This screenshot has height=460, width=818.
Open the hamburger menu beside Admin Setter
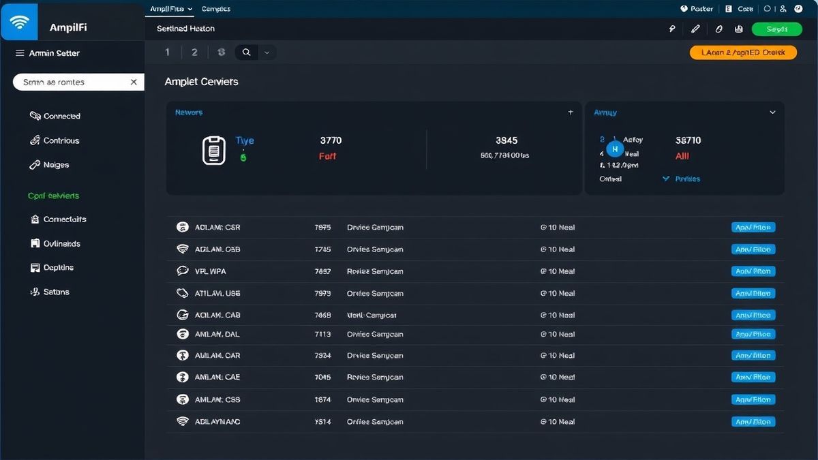tap(20, 53)
